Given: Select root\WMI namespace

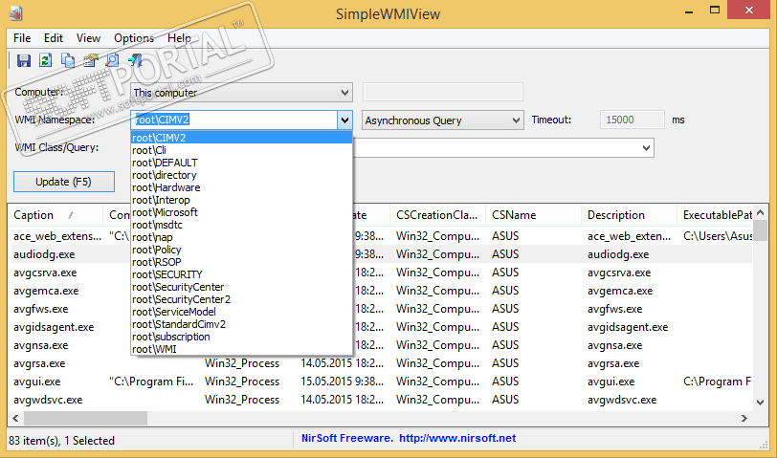Looking at the screenshot, I should (241, 349).
